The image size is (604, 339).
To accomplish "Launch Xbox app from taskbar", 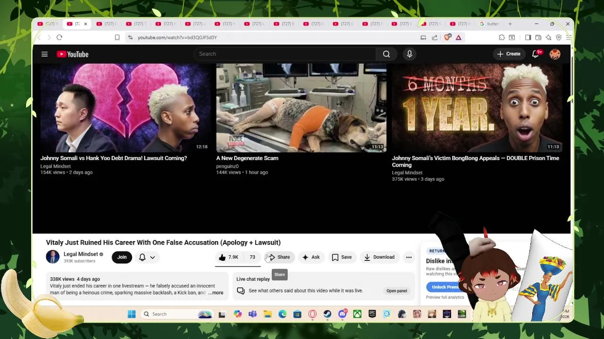I will coord(357,314).
